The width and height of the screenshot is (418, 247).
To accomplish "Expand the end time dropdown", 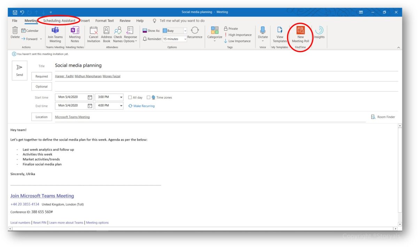I will (x=122, y=106).
